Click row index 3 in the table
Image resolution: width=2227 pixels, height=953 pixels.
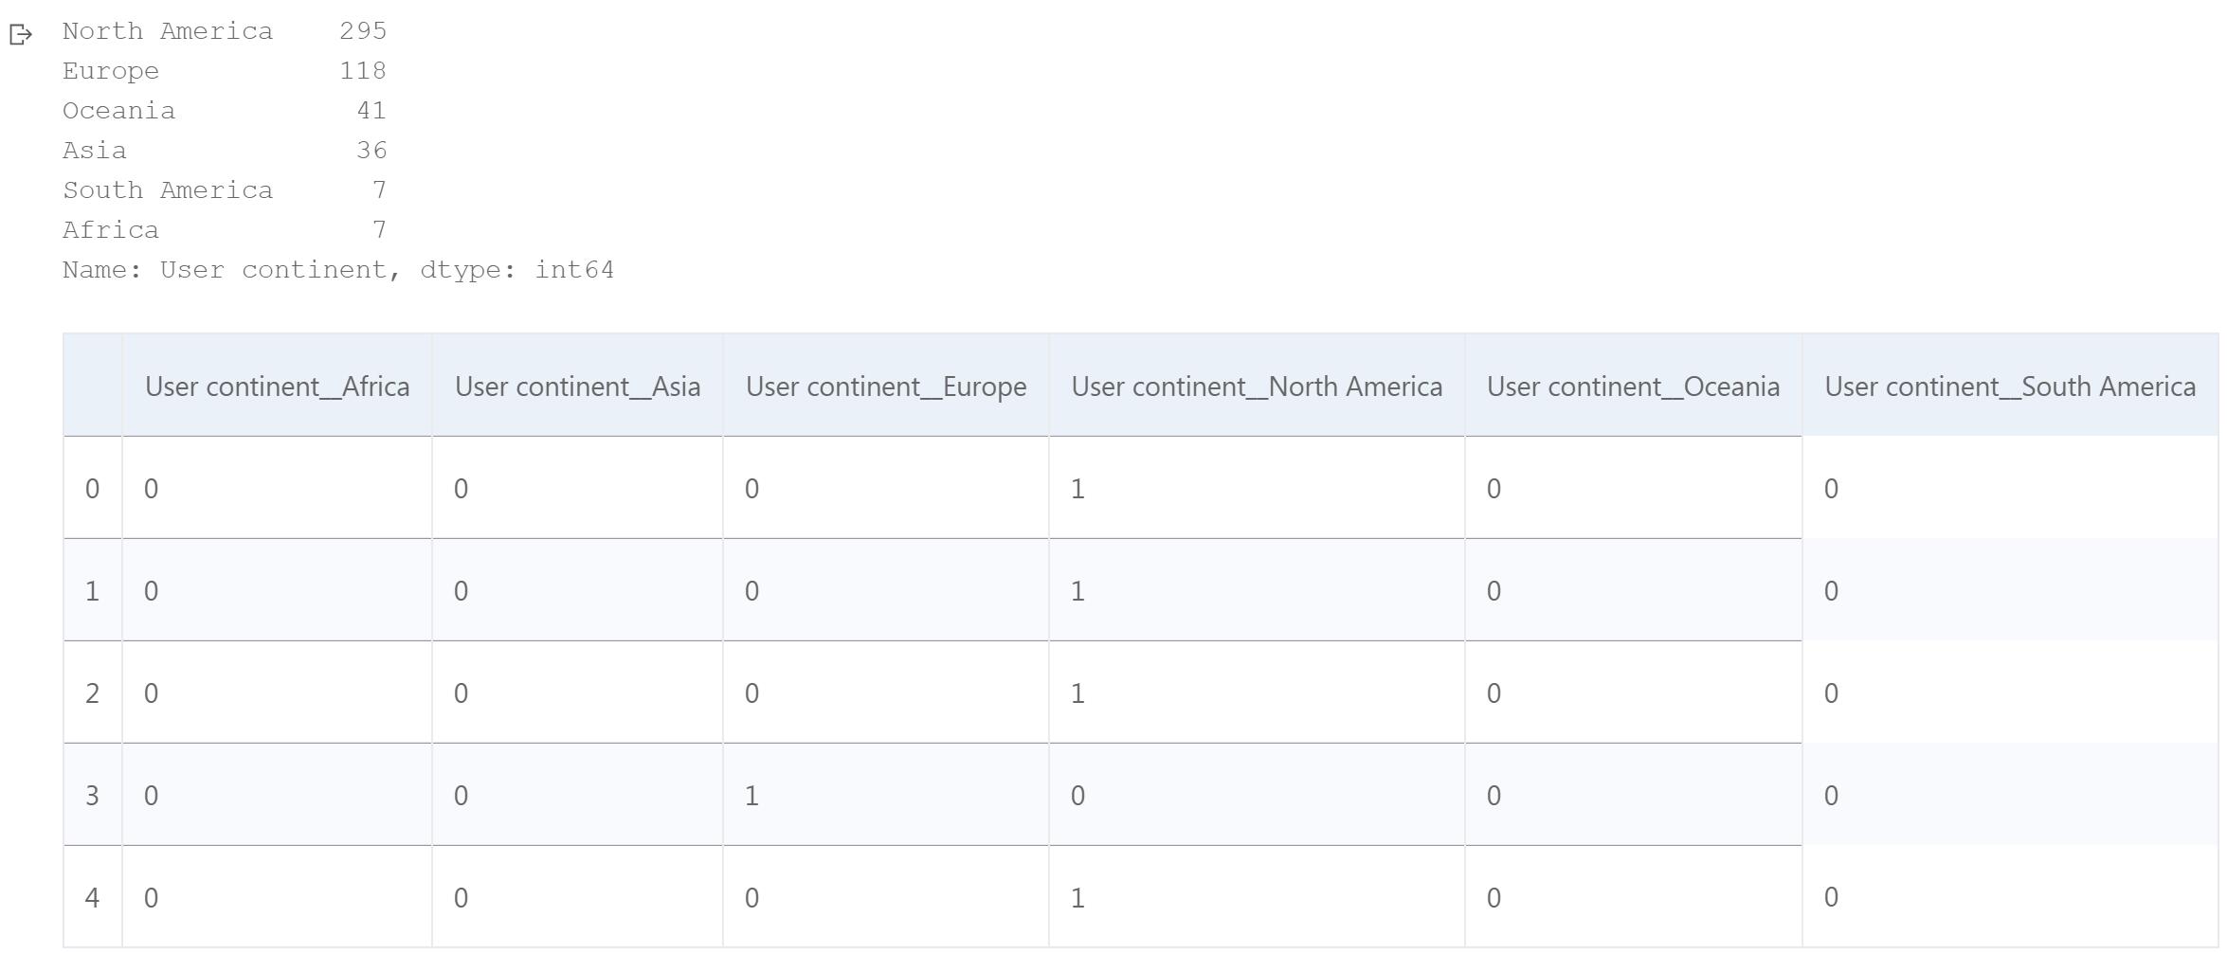pos(92,796)
